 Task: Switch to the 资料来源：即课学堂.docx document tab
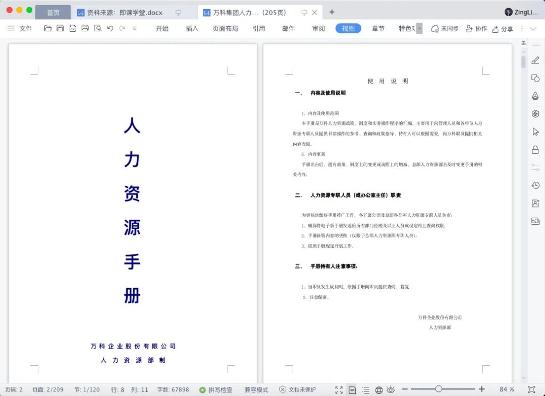pos(125,13)
